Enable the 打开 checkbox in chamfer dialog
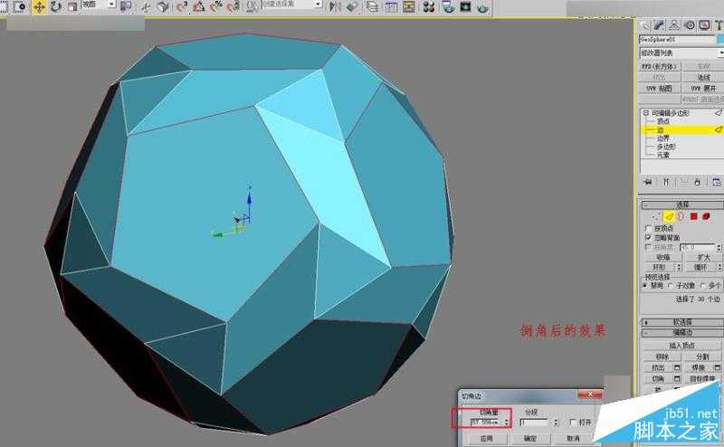 coord(573,422)
